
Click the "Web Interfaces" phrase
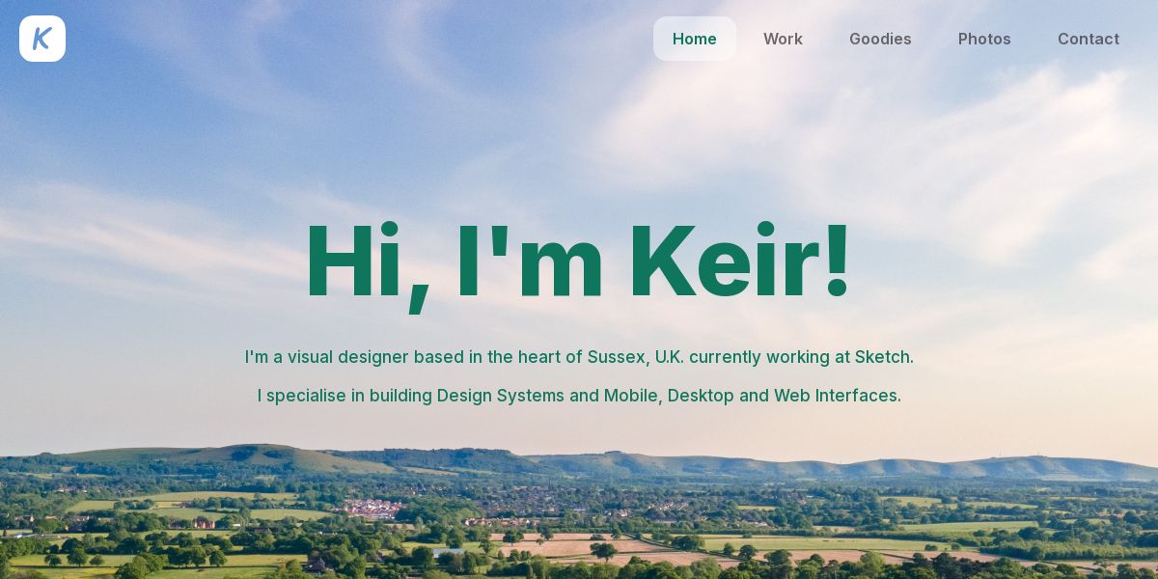[x=836, y=396]
